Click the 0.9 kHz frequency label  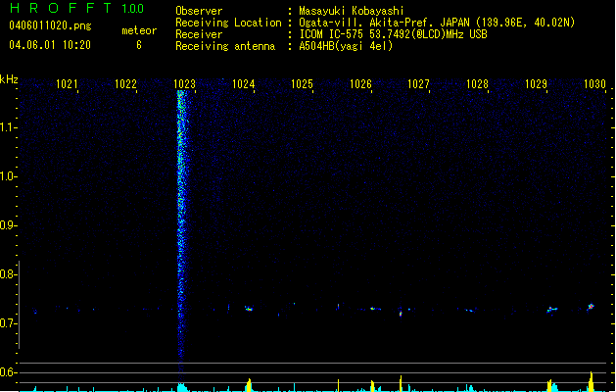pos(8,225)
